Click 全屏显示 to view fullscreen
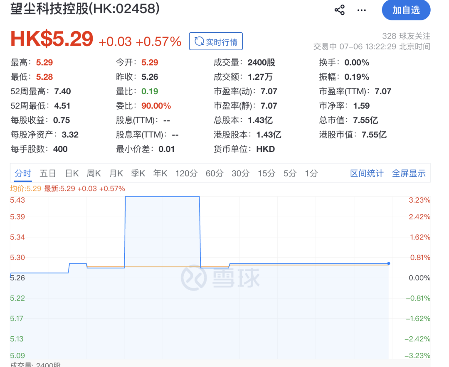 click(x=409, y=174)
